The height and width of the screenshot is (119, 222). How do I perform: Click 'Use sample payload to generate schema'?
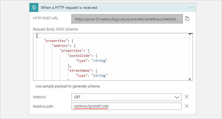point(67,86)
